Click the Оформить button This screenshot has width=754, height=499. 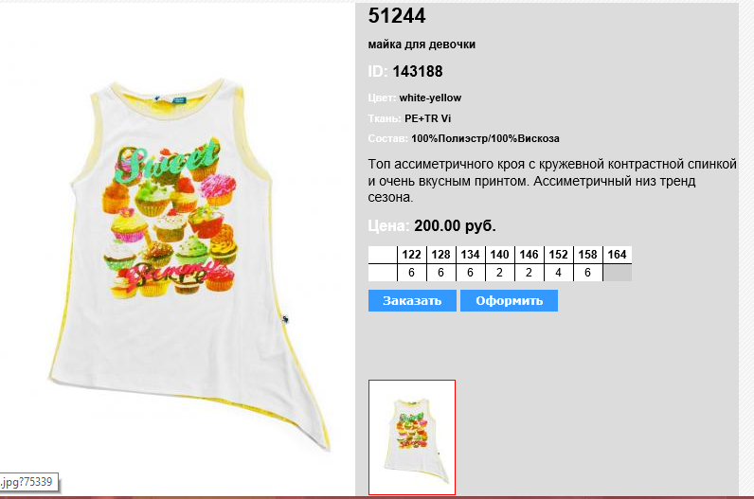(x=509, y=300)
